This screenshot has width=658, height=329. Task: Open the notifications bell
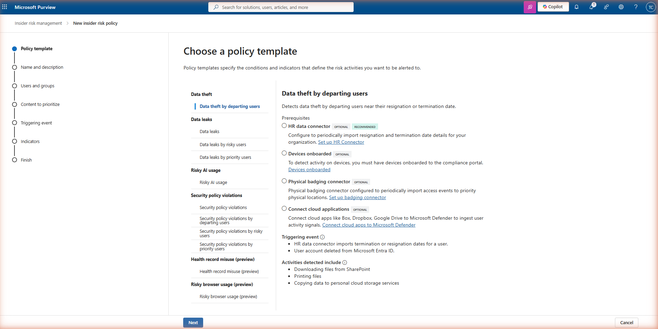point(577,7)
